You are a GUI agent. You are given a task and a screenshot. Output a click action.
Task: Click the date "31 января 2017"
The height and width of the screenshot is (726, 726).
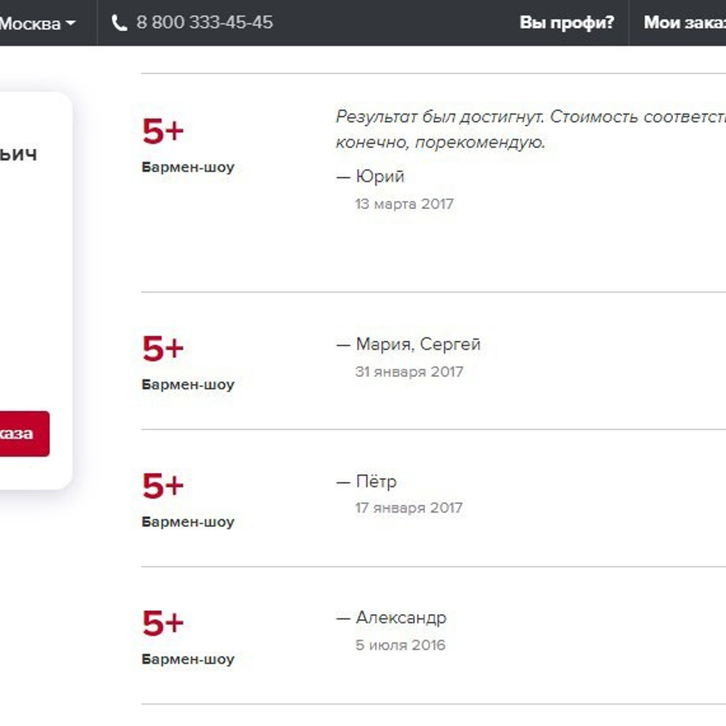tap(409, 372)
